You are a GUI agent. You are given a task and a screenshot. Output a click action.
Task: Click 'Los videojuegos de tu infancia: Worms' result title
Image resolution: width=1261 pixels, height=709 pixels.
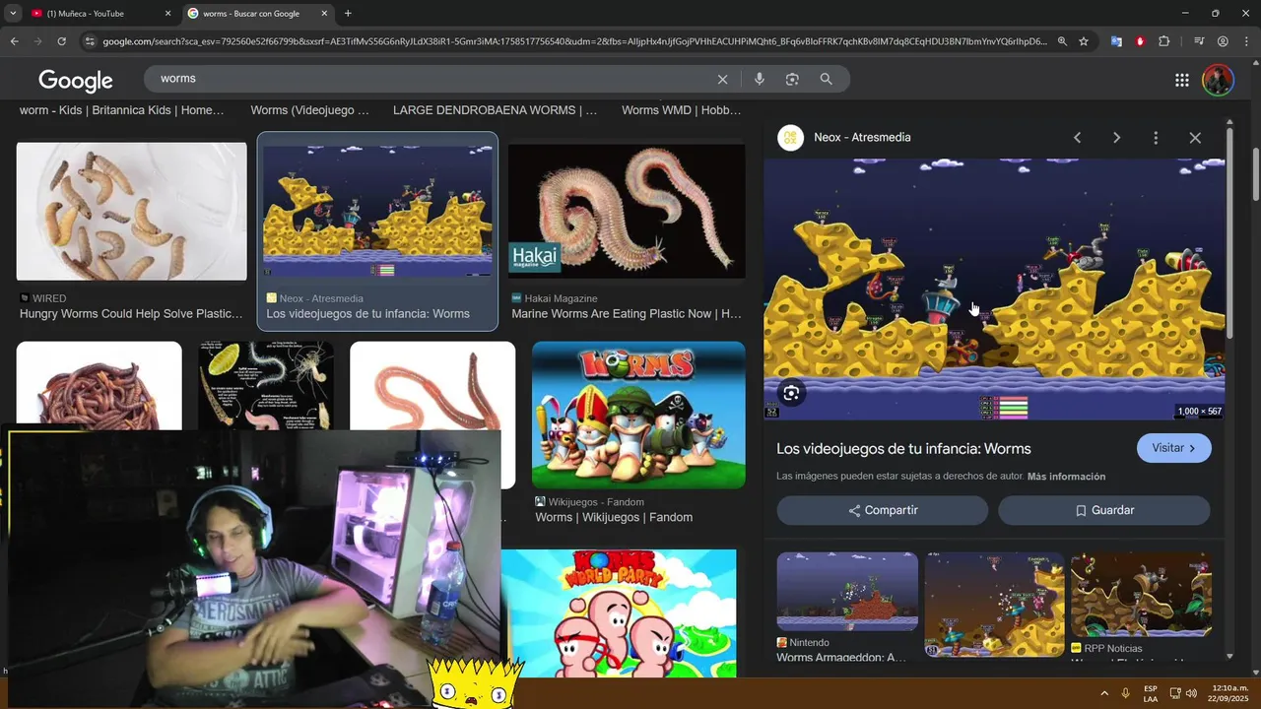pos(367,314)
